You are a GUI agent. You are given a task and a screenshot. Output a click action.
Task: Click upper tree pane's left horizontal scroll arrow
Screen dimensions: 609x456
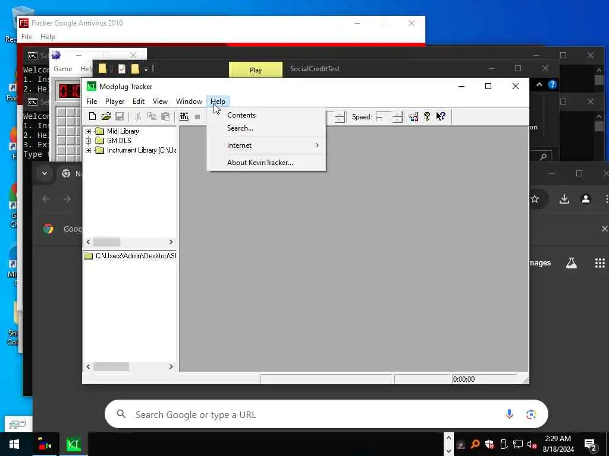point(88,242)
